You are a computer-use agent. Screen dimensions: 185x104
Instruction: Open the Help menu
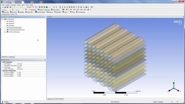32,5
